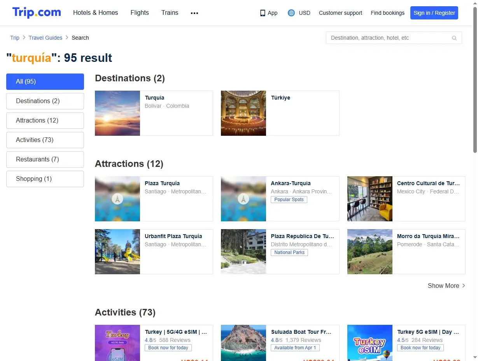Click the Turquia destination title
Viewport: 478px width, 361px height.
(x=154, y=98)
